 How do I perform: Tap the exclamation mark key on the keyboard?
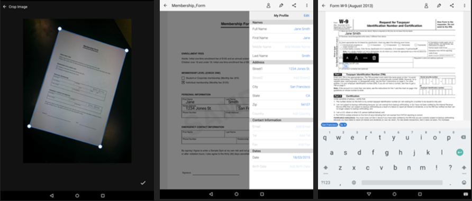[x=436, y=168]
